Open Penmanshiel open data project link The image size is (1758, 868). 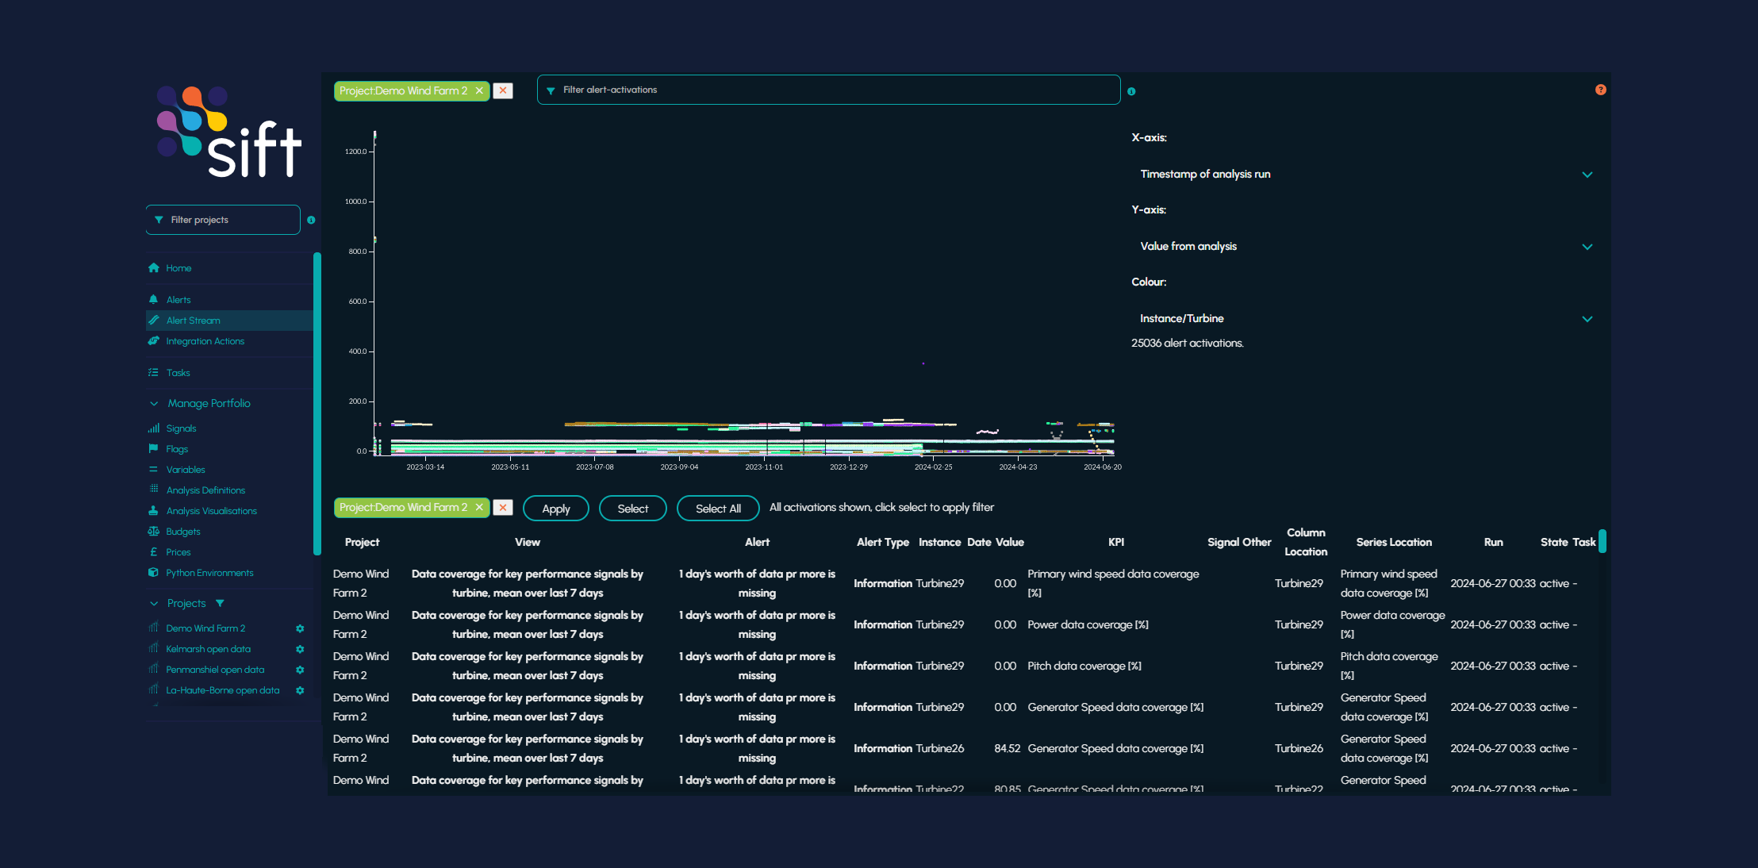point(215,670)
